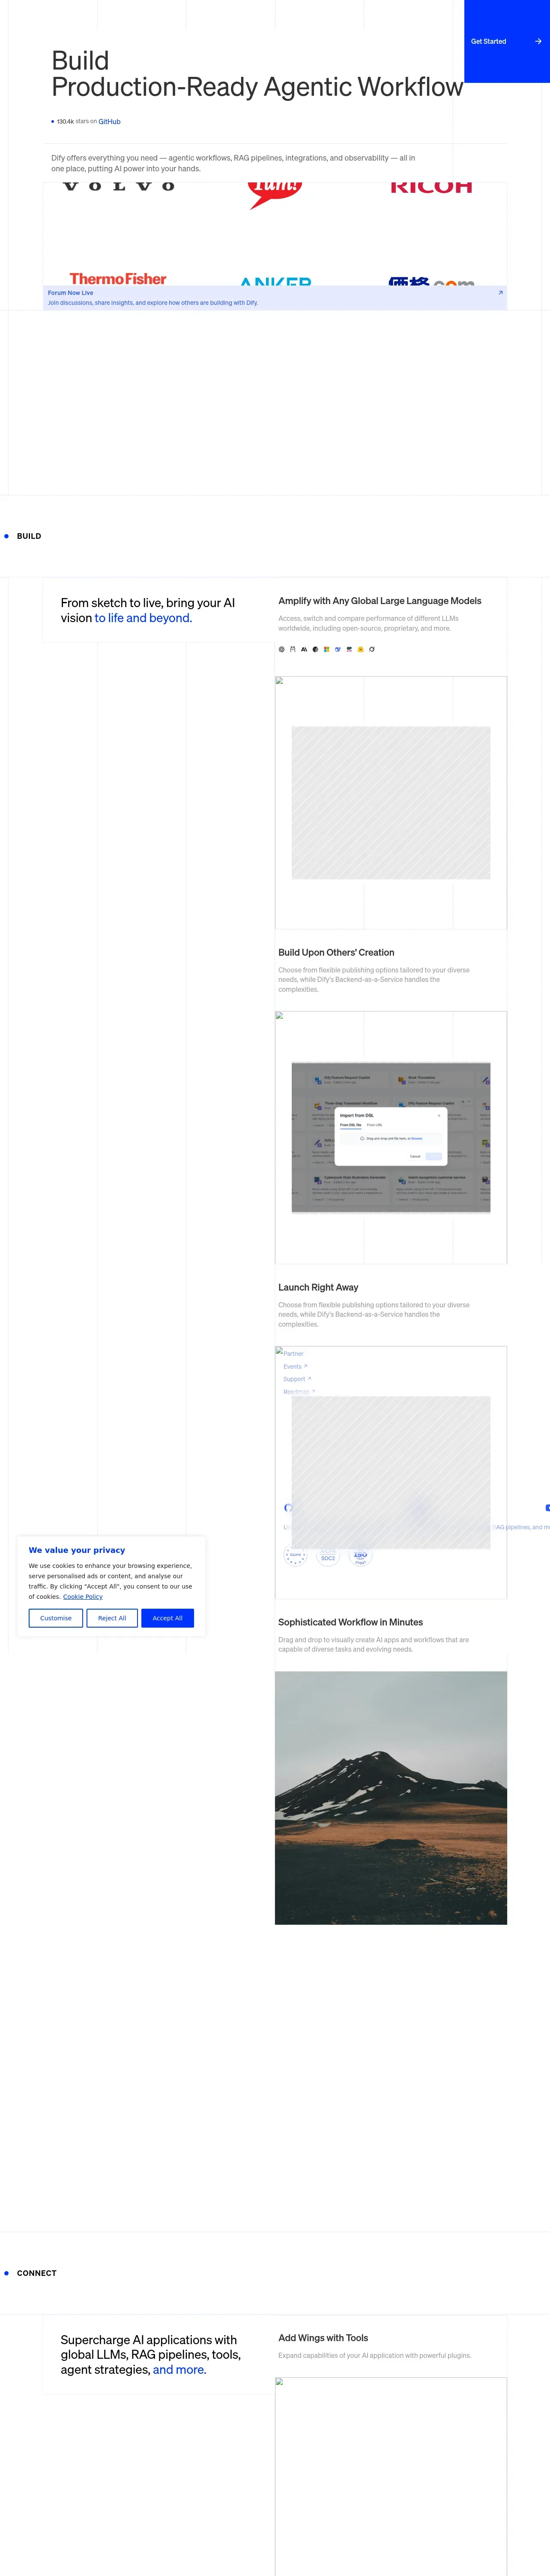Click the 'Launch Right Away' heading
This screenshot has height=2576, width=550.
coord(318,1288)
